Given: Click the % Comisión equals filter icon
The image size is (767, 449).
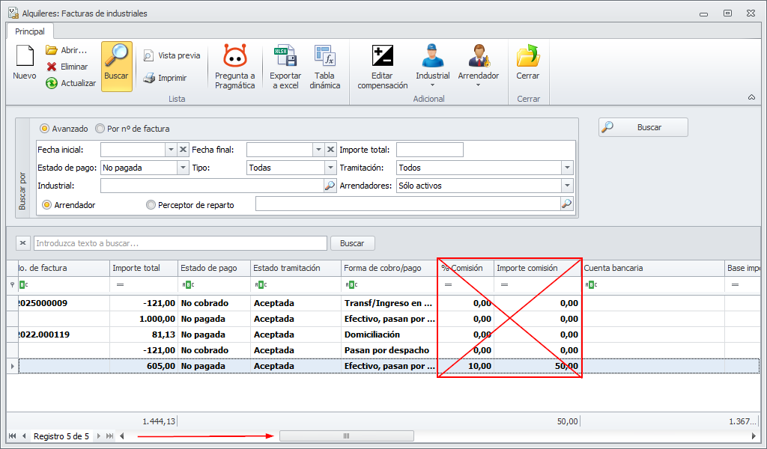Looking at the screenshot, I should 448,284.
